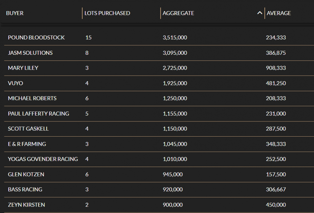Open the JASM SOLUTIONS buyer entry
The width and height of the screenshot is (314, 213).
point(30,53)
